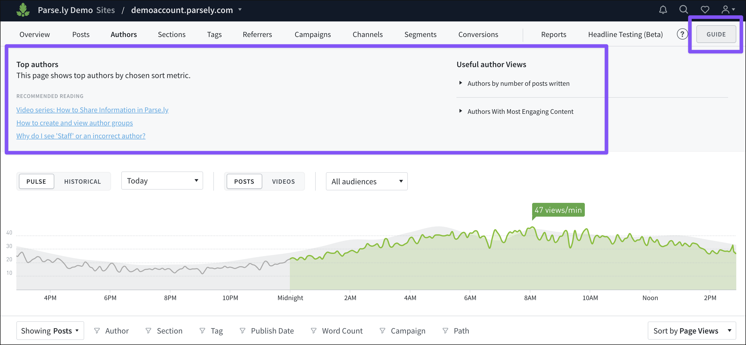Open the Sort by Page Views dropdown
The height and width of the screenshot is (345, 746).
coord(692,330)
